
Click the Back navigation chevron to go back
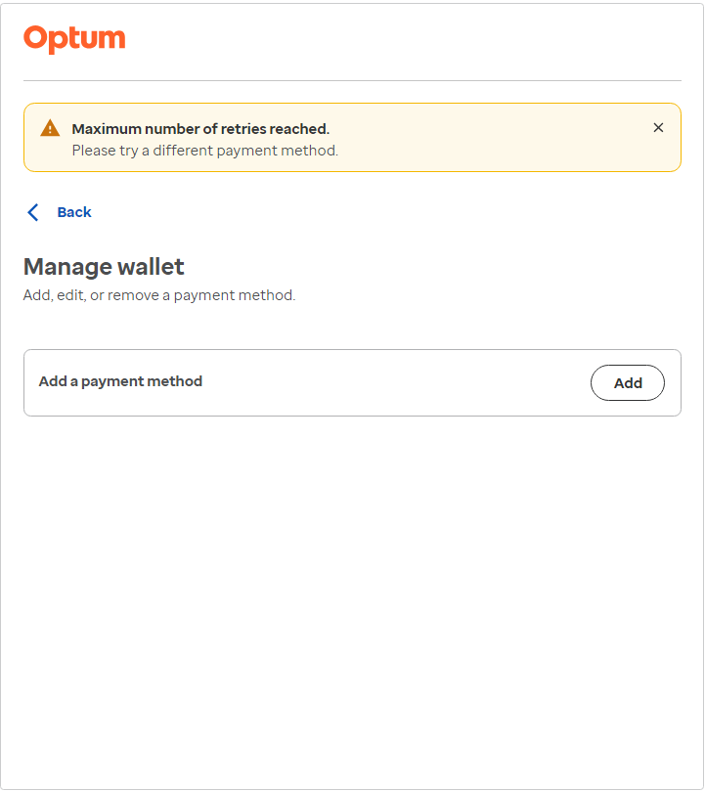(x=32, y=211)
